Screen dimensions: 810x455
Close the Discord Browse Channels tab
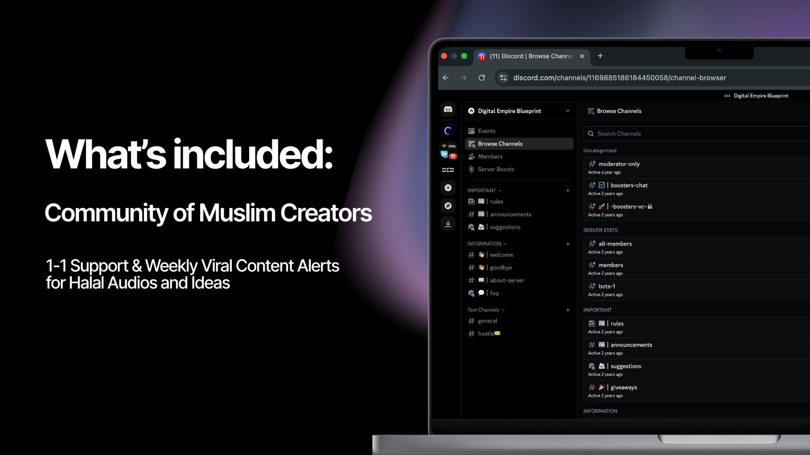click(582, 56)
